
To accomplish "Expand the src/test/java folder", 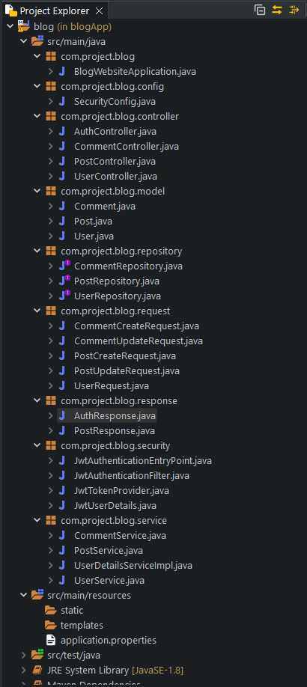I will [x=23, y=656].
